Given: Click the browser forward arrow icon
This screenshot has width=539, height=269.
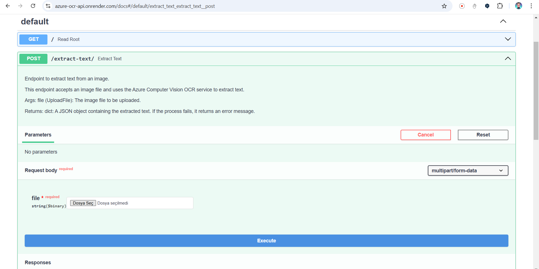Looking at the screenshot, I should [x=20, y=6].
